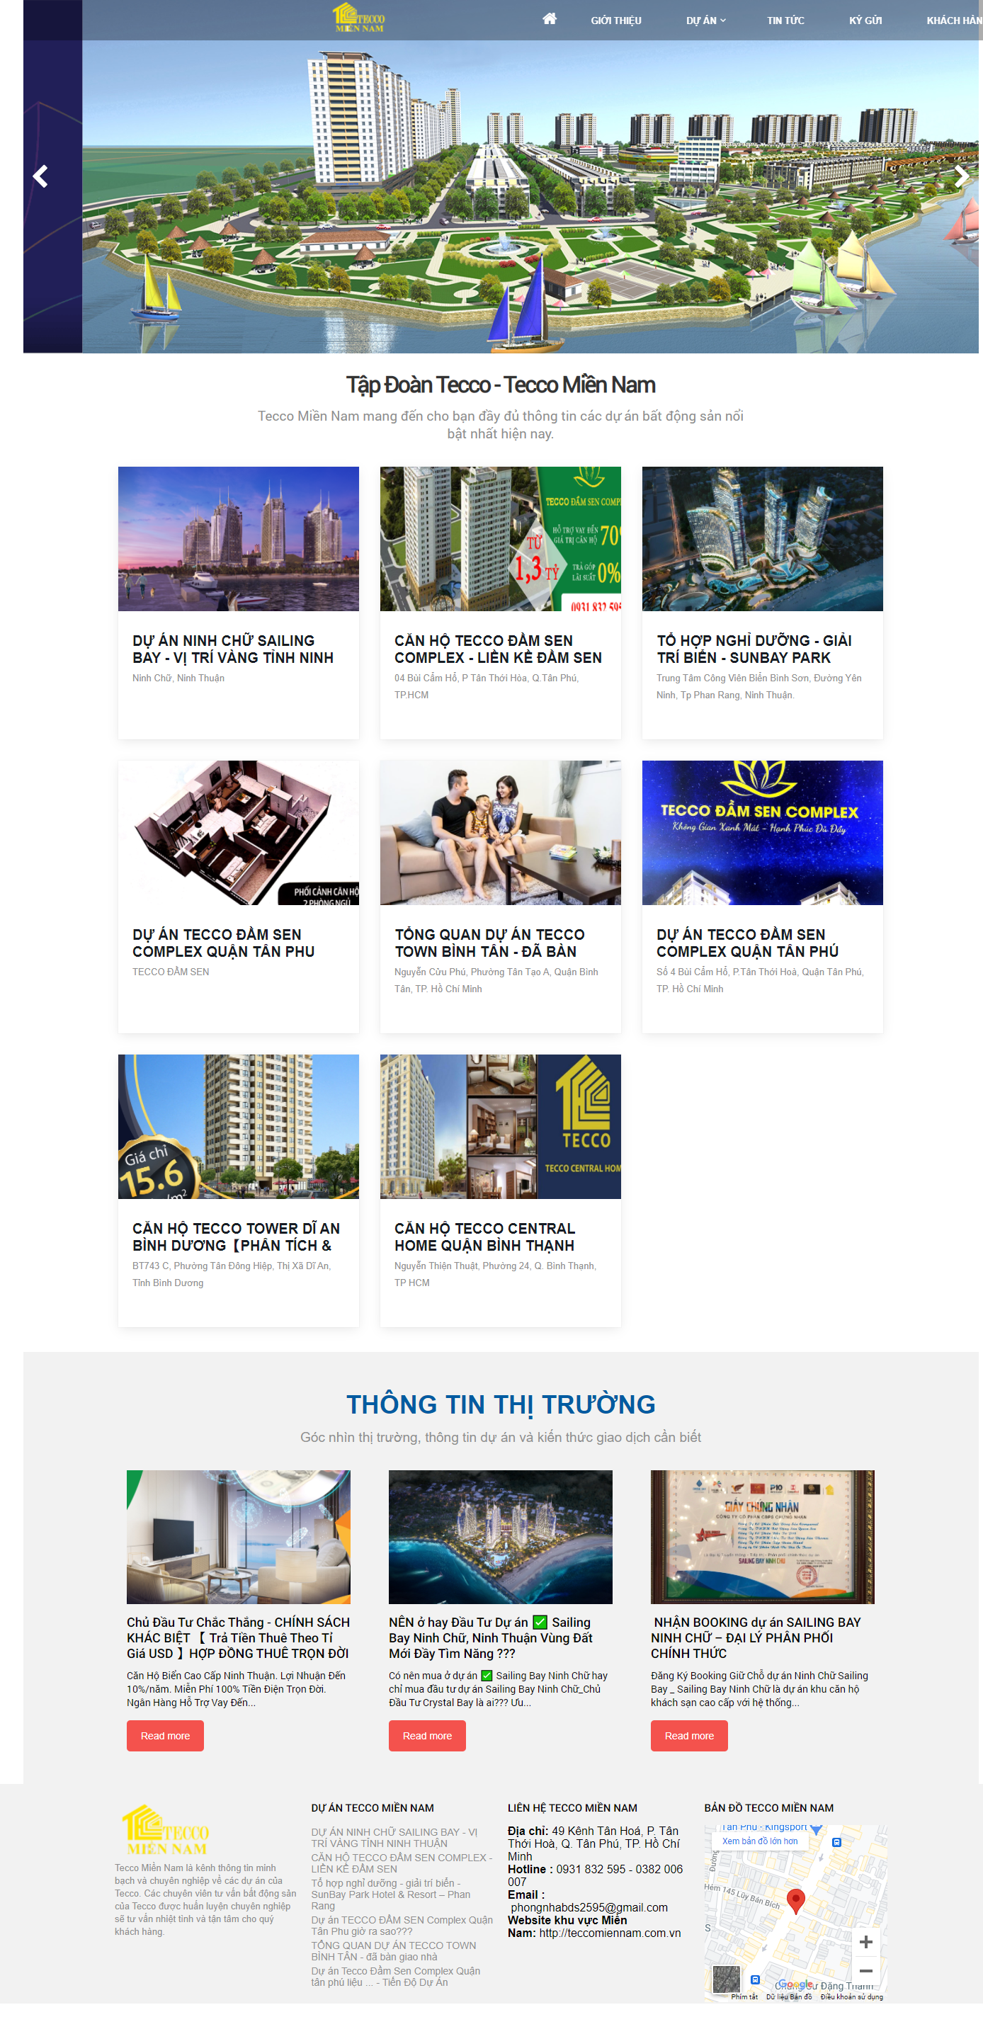The height and width of the screenshot is (2017, 983).
Task: Open footer link 'TỔNG QUAN DỰ ÁN TECCO TOWN BÌNH TÂN'
Action: click(394, 1950)
